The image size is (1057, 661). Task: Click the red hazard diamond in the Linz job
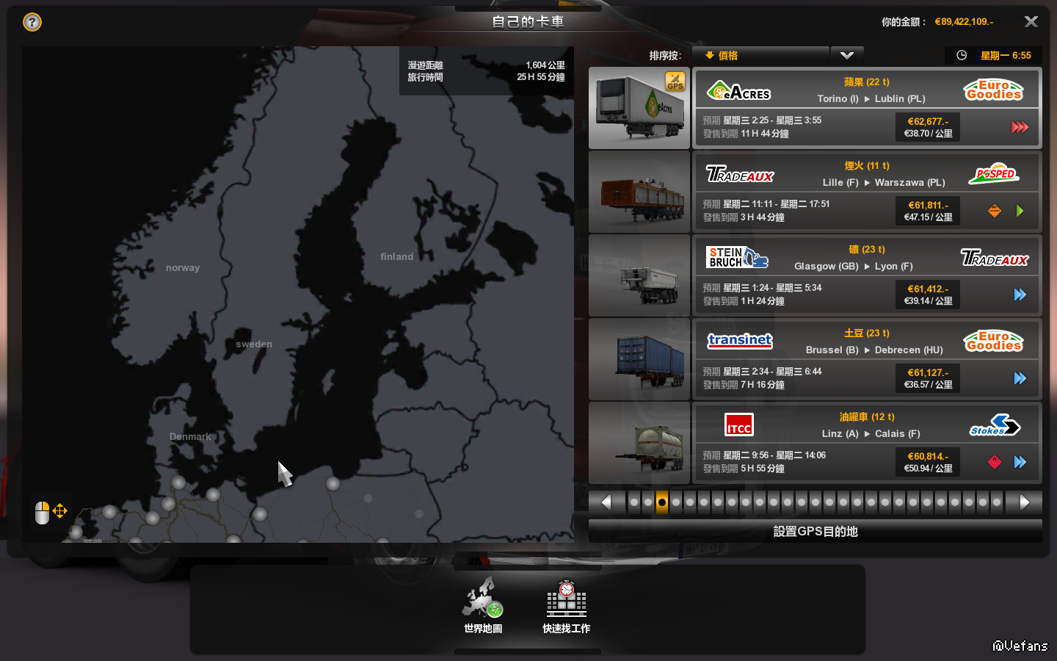point(995,462)
